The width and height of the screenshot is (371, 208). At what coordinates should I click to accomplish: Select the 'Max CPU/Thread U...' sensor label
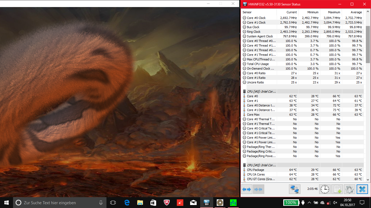tap(261, 59)
